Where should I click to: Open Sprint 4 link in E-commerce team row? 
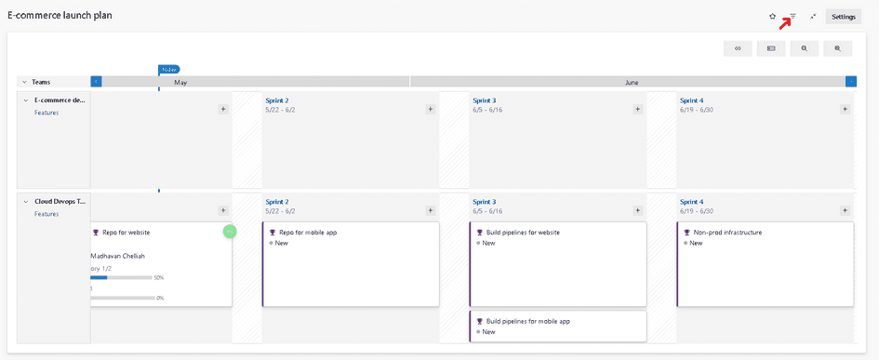tap(692, 100)
